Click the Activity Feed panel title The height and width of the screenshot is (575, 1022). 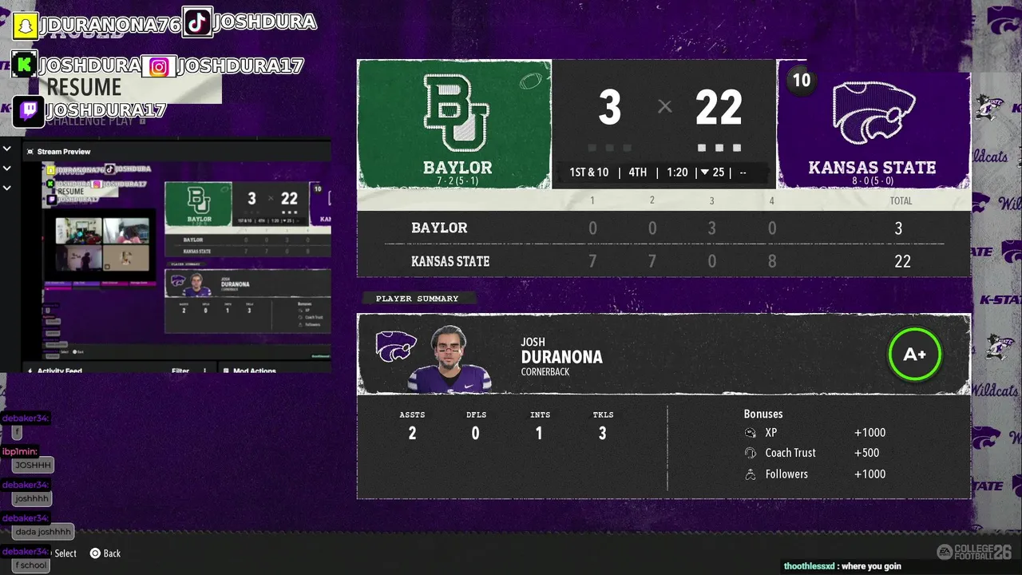(x=60, y=371)
